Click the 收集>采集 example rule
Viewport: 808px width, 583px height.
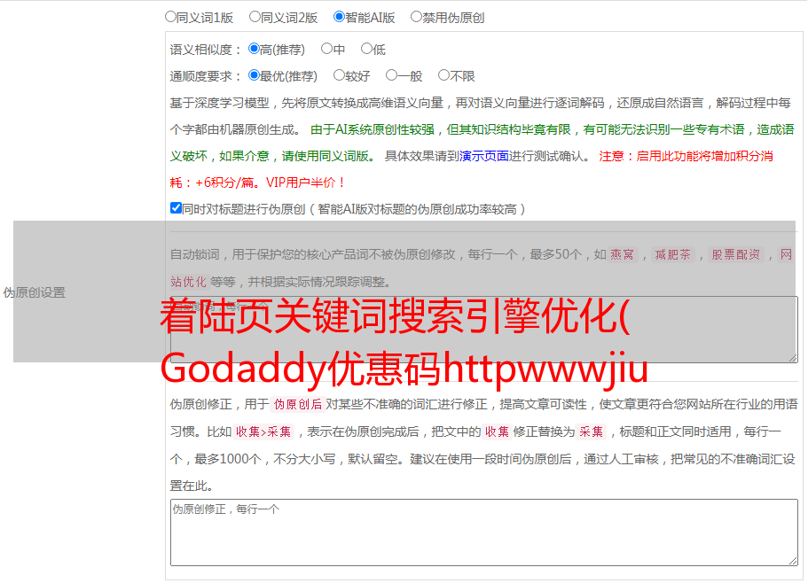263,431
